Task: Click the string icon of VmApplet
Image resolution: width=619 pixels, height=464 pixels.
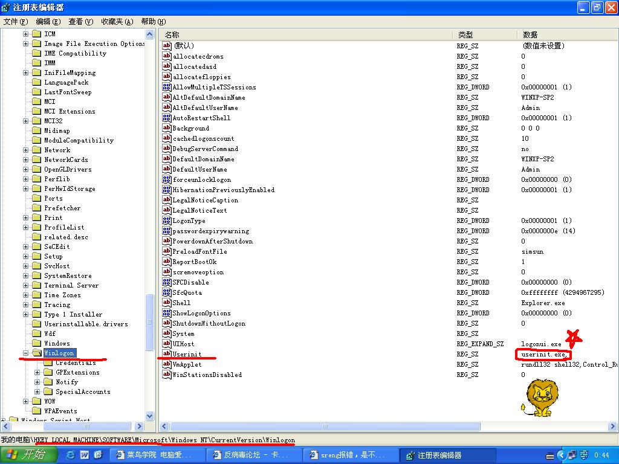Action: click(x=167, y=364)
